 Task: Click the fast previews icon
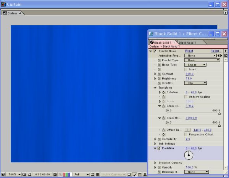click(x=135, y=174)
